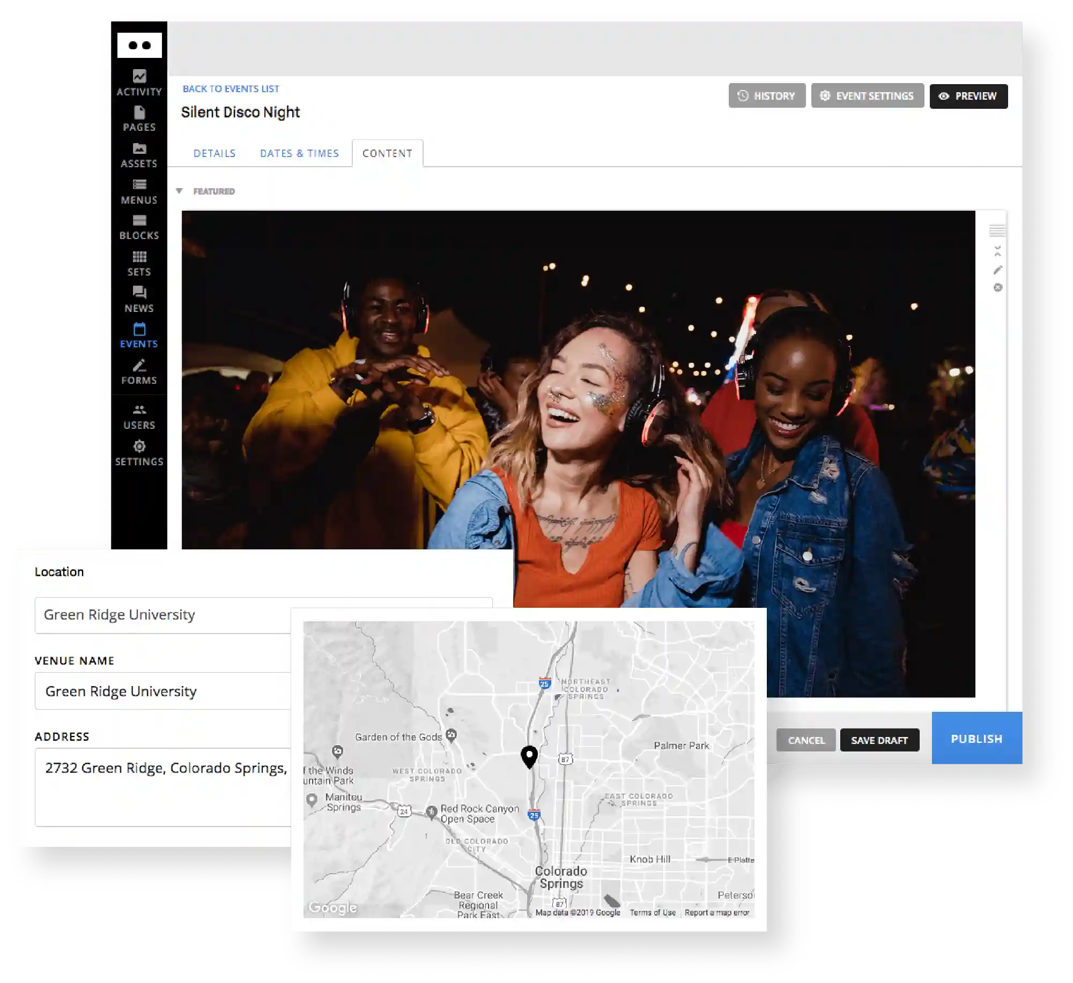The width and height of the screenshot is (1073, 983).
Task: Click the block collapse chevrons icon
Action: 997,250
